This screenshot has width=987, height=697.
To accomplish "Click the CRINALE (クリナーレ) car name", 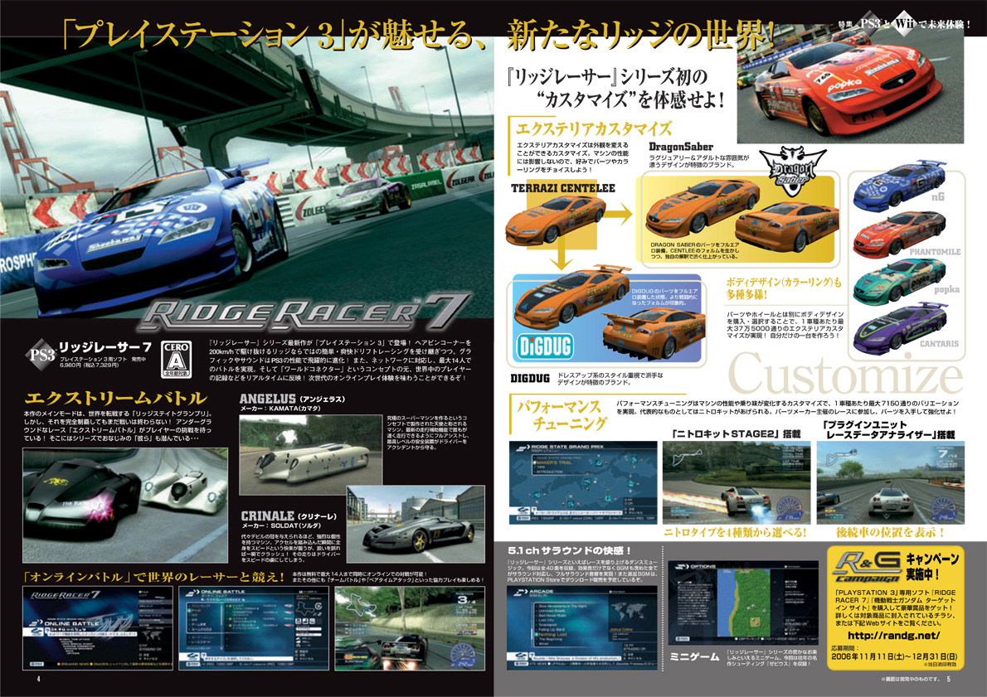I will [x=289, y=515].
